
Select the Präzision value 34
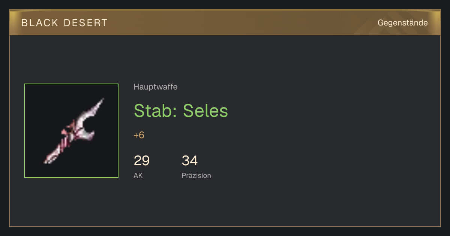pos(190,161)
